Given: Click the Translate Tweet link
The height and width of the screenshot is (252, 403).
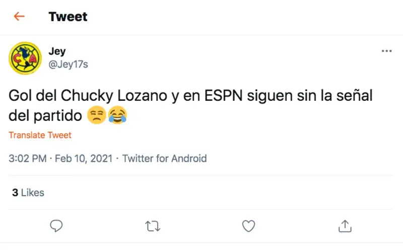Looking at the screenshot, I should coord(40,135).
